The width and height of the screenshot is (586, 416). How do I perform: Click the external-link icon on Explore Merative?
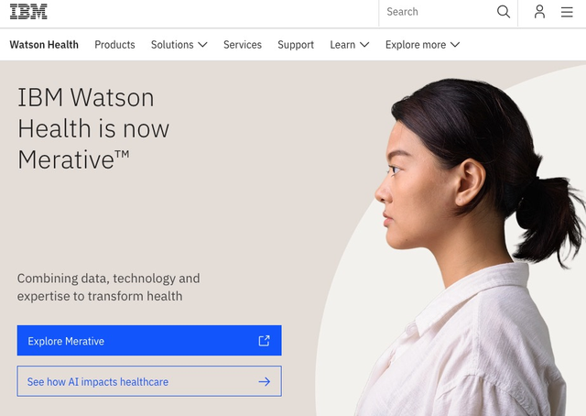tap(265, 341)
